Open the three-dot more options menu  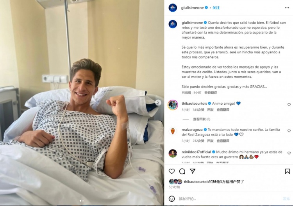[287, 8]
